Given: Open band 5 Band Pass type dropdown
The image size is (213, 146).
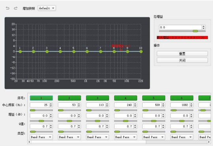Looking at the screenshot, I should pyautogui.click(x=154, y=137).
